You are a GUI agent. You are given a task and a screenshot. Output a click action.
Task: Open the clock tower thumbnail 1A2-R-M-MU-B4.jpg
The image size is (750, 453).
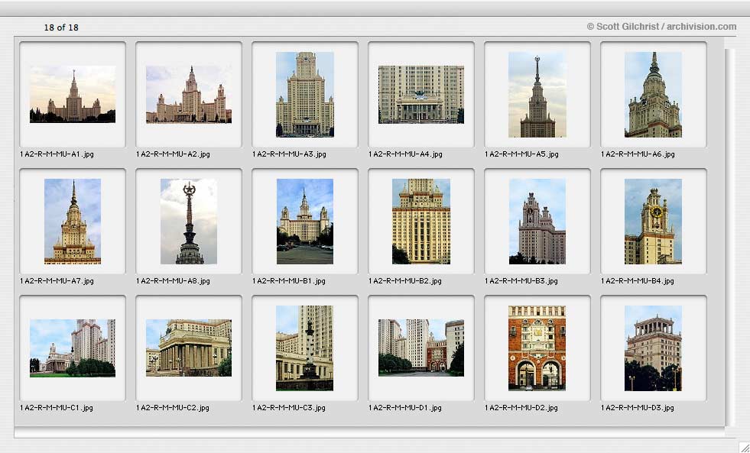pos(654,222)
